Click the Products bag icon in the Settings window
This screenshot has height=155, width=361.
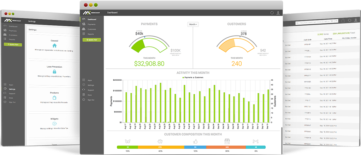pos(54,98)
